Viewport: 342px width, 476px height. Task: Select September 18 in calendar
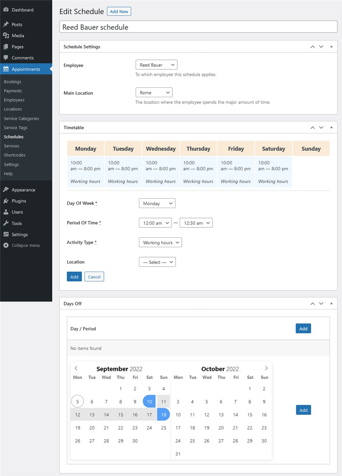point(164,414)
